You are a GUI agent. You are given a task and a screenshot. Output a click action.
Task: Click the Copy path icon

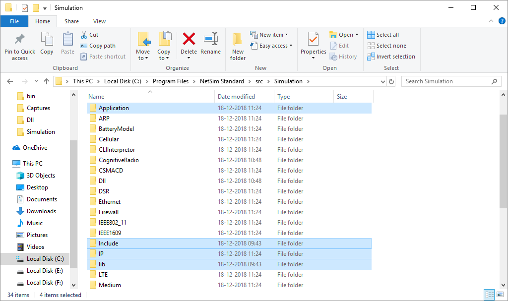[x=83, y=45]
